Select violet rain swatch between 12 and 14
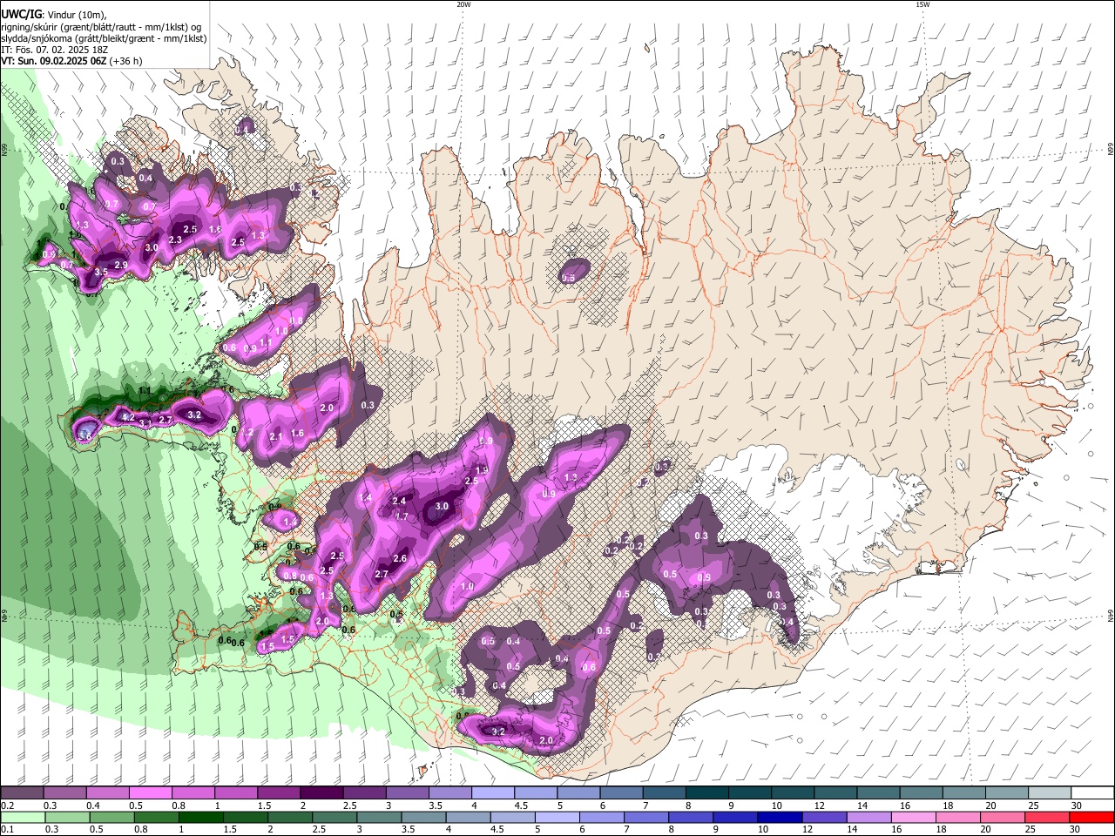Screen dimensions: 1115x836 (826, 817)
